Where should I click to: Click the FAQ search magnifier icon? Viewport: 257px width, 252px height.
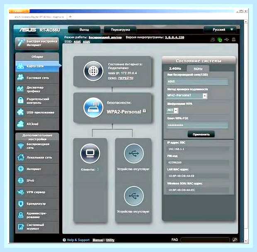click(x=235, y=240)
